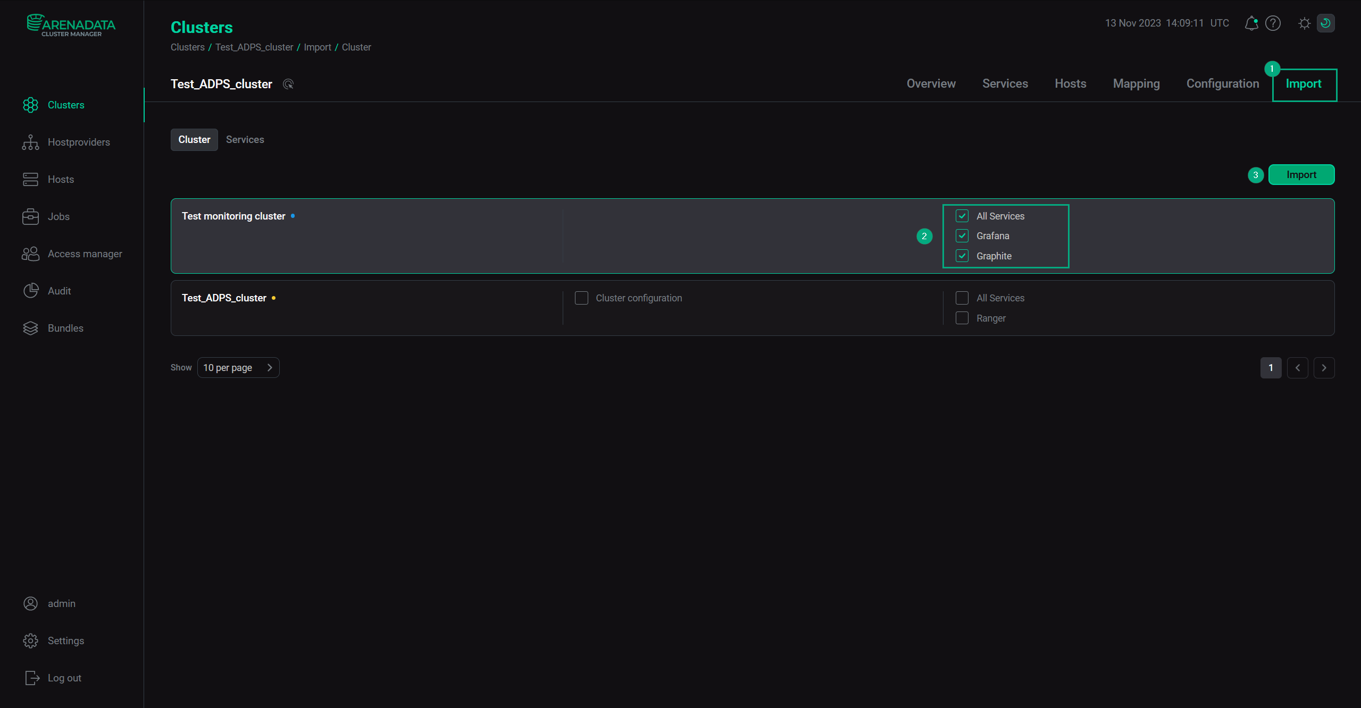Image resolution: width=1361 pixels, height=708 pixels.
Task: Click the Hostproviders sidebar label
Action: pyautogui.click(x=79, y=142)
